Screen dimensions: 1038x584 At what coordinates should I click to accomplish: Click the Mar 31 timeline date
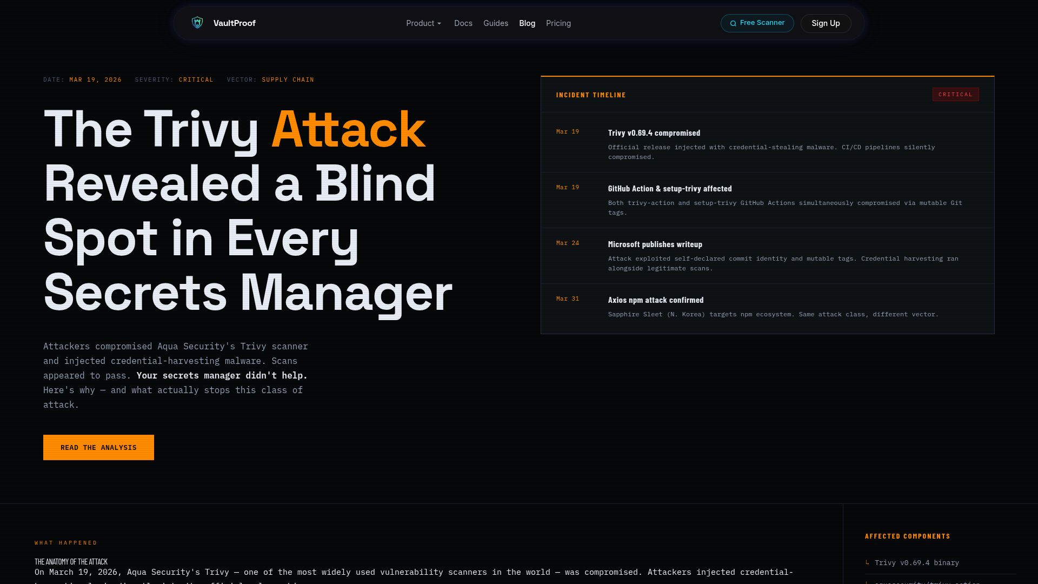568,299
